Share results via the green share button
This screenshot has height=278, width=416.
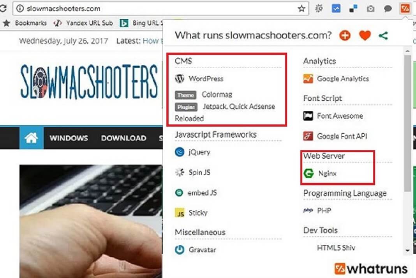(x=384, y=35)
